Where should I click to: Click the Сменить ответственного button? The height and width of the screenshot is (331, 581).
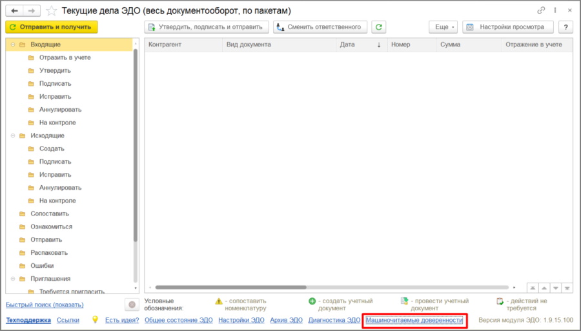(x=320, y=27)
